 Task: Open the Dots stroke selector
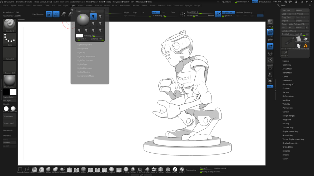pos(10,39)
